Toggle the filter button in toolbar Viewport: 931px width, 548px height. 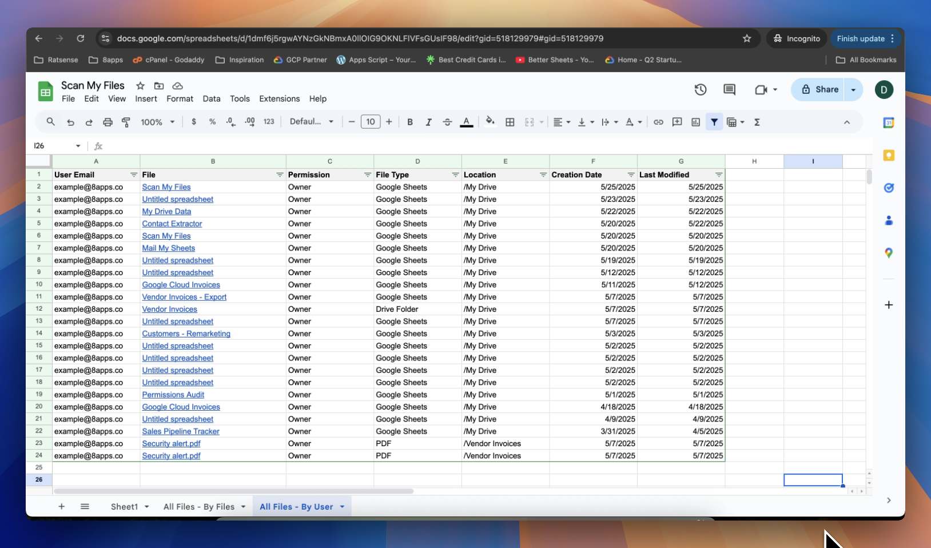pos(714,122)
